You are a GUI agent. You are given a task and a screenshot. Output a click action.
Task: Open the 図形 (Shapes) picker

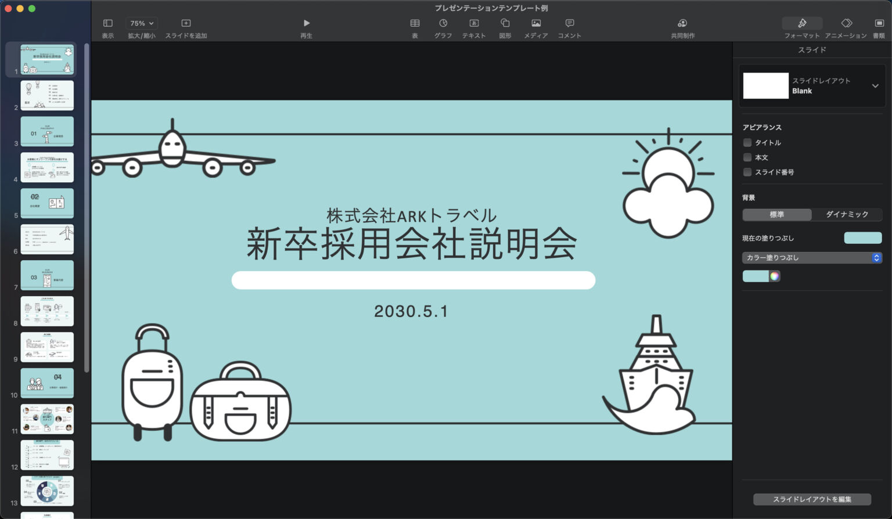click(x=505, y=26)
